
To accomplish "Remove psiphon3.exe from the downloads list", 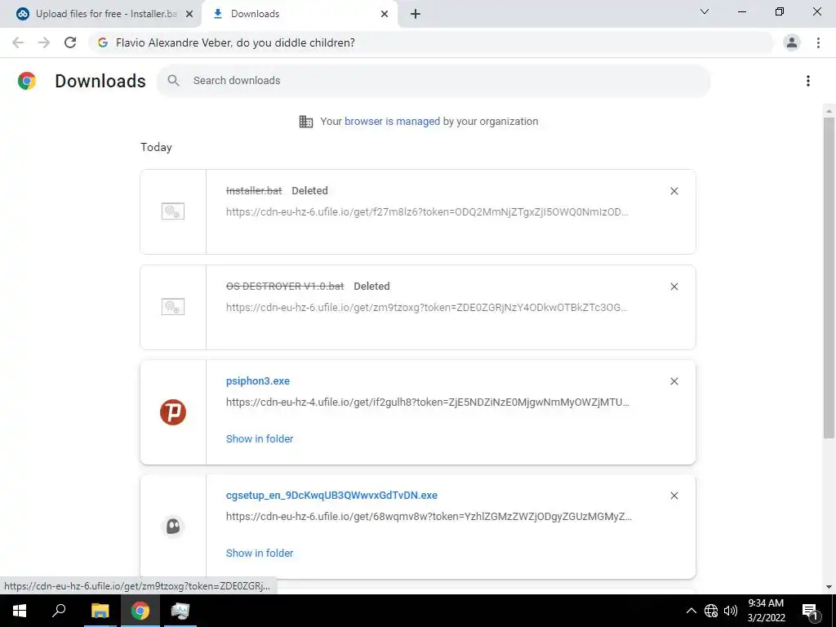I will click(x=674, y=381).
